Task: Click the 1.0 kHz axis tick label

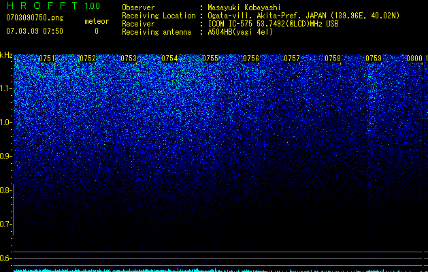Action: pos(5,122)
